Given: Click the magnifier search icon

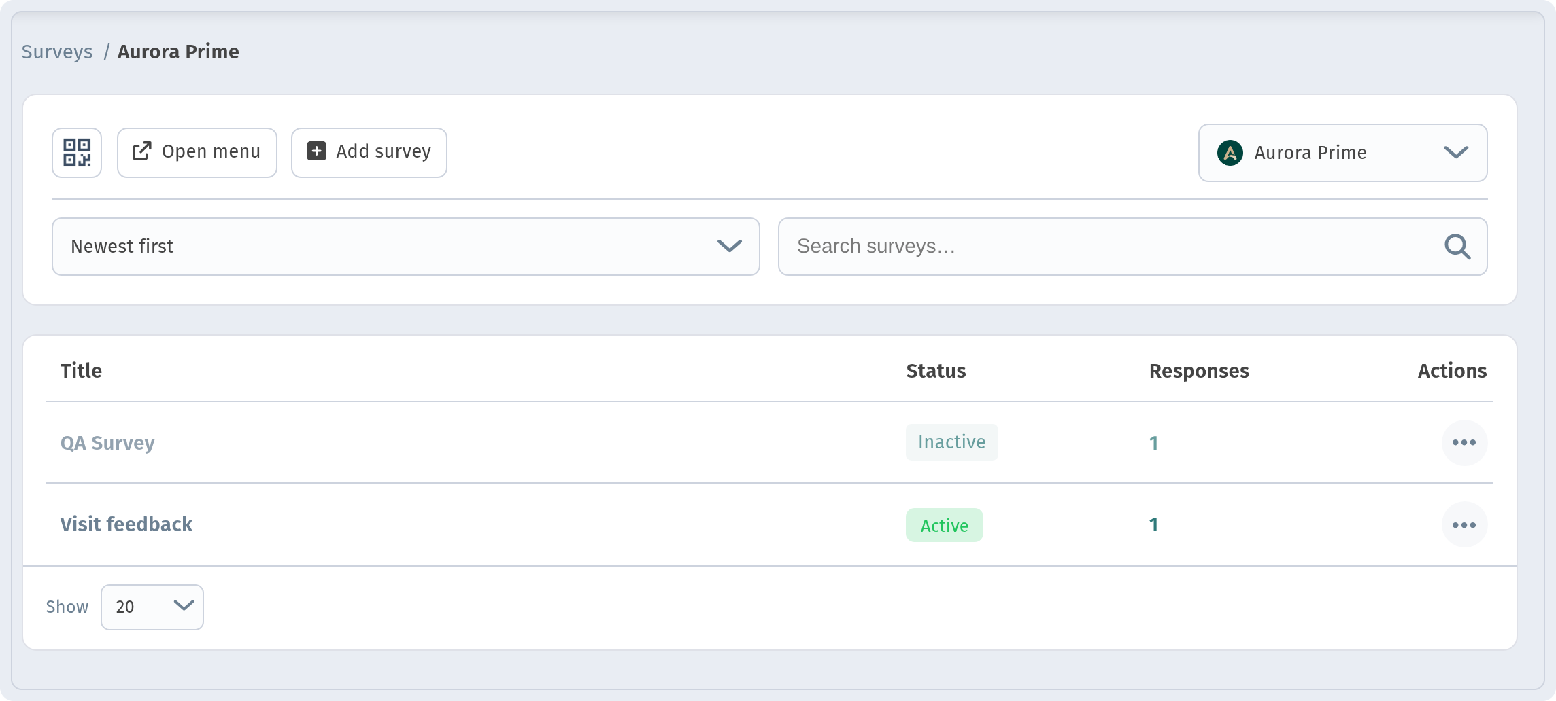Looking at the screenshot, I should 1457,247.
